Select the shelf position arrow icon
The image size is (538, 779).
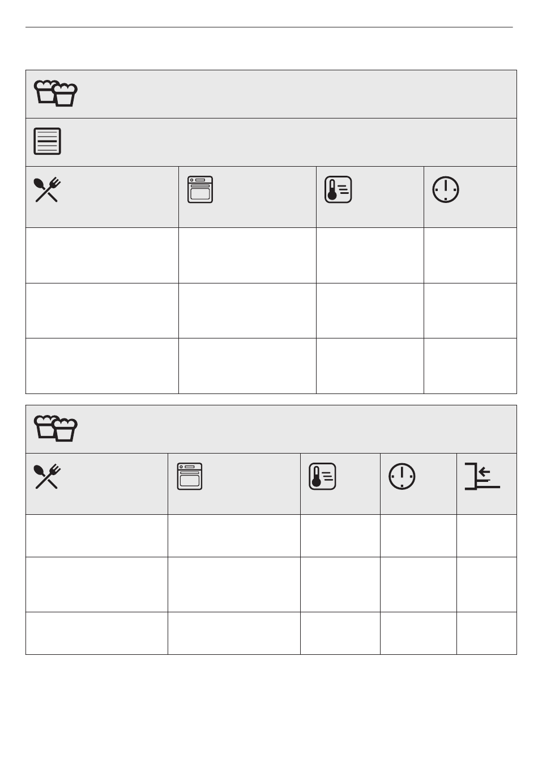(483, 476)
